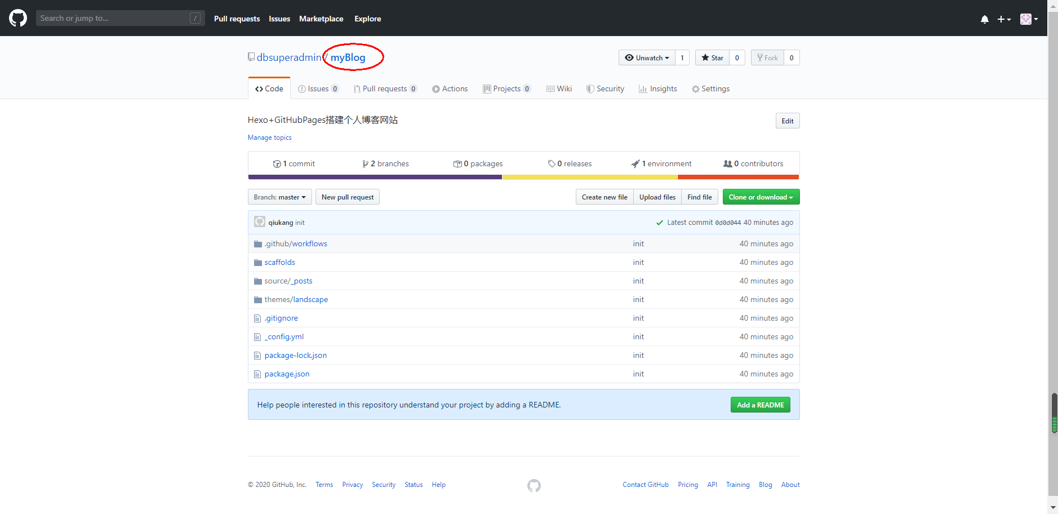Open Explore in top navigation
The width and height of the screenshot is (1058, 514).
click(x=367, y=19)
